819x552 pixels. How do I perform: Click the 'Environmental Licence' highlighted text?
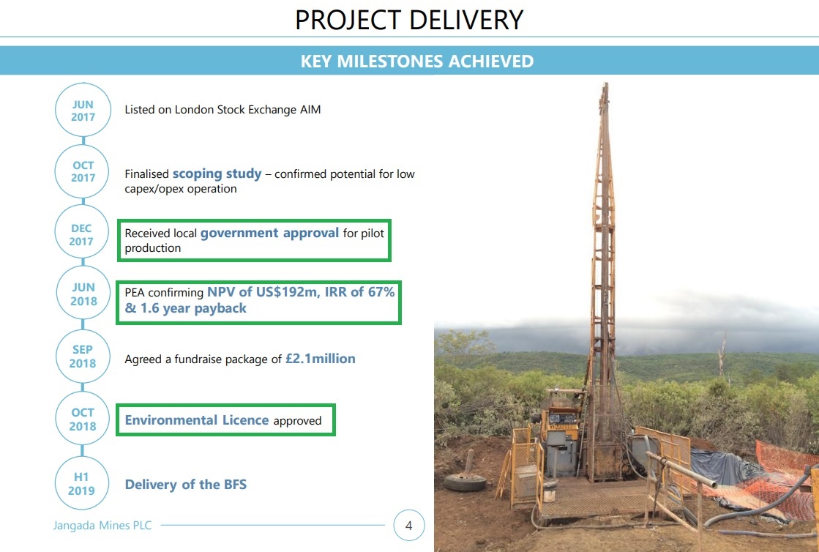[x=197, y=420]
